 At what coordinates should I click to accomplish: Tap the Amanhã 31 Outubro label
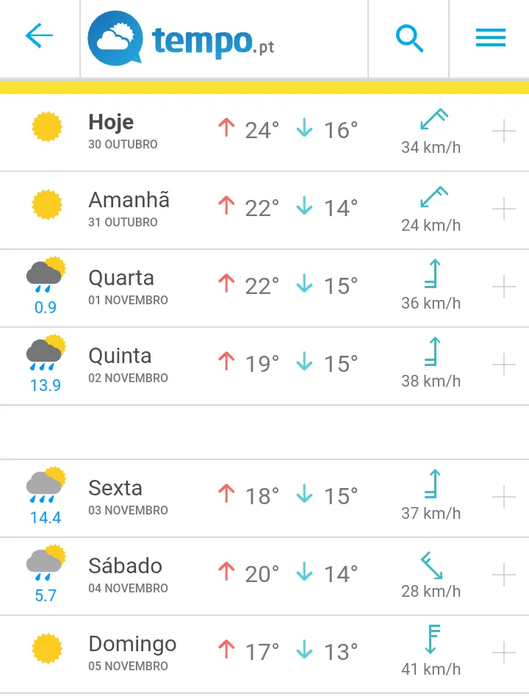click(129, 209)
